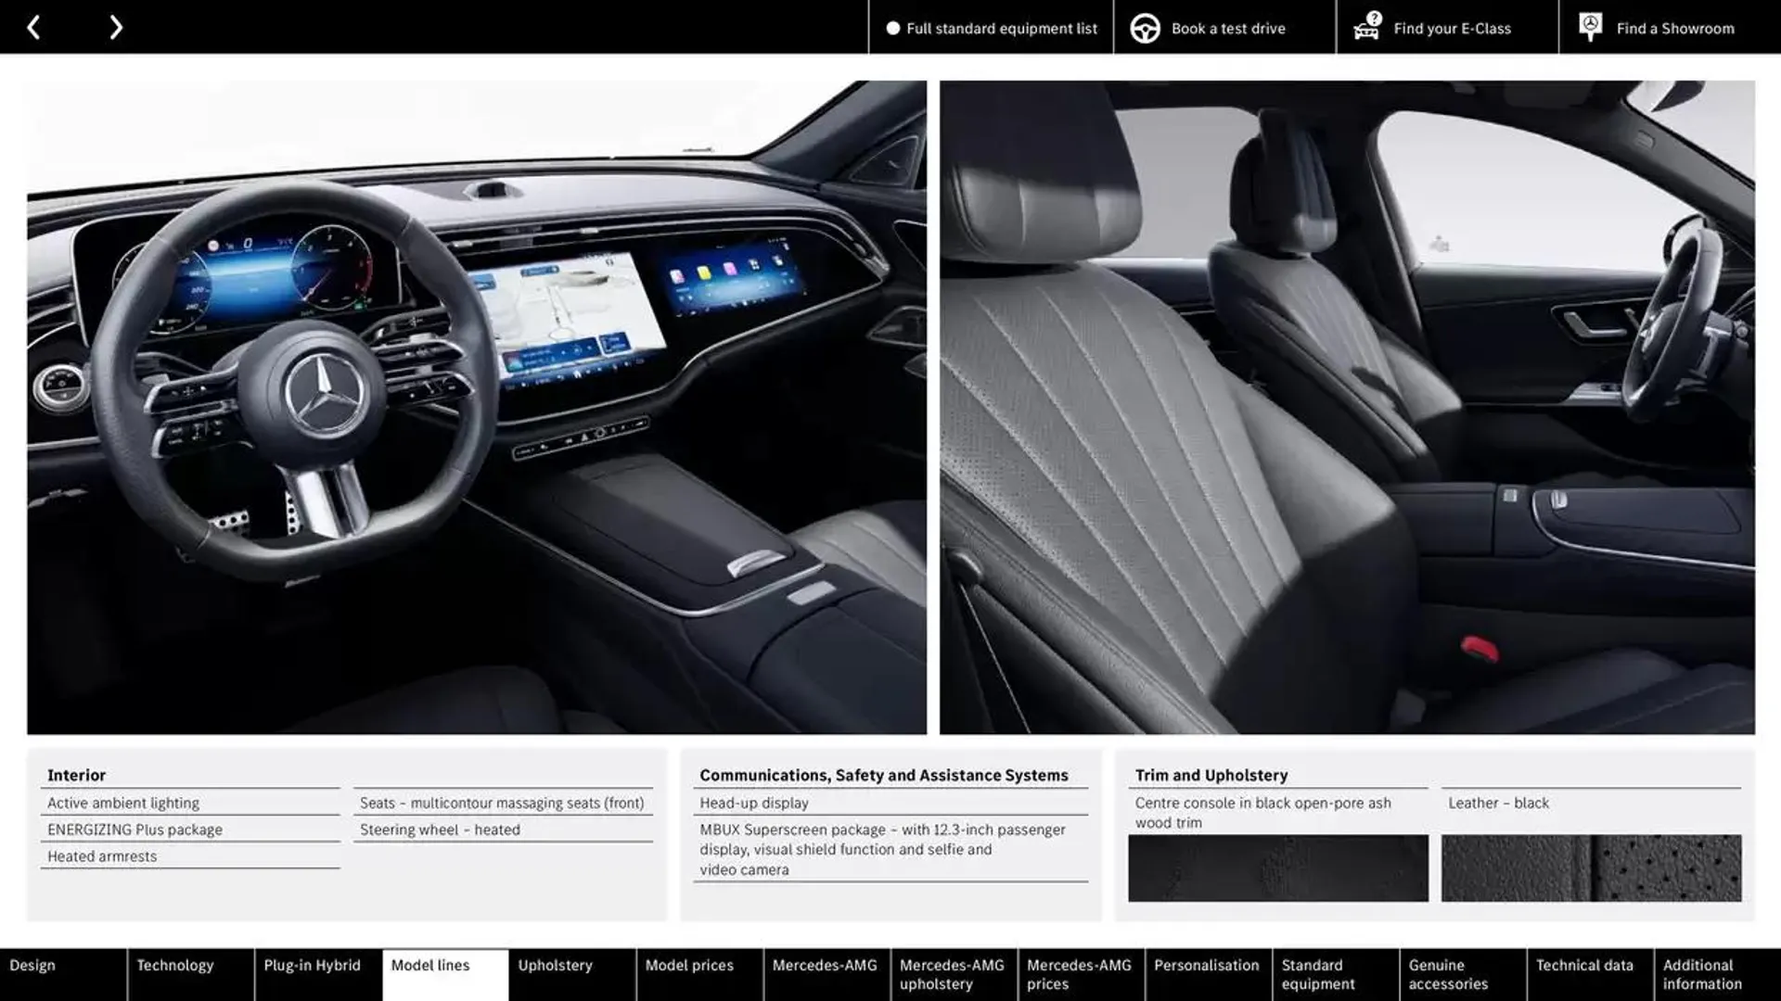Select the dark leather upholstery swatch
The width and height of the screenshot is (1781, 1001).
pyautogui.click(x=1592, y=868)
